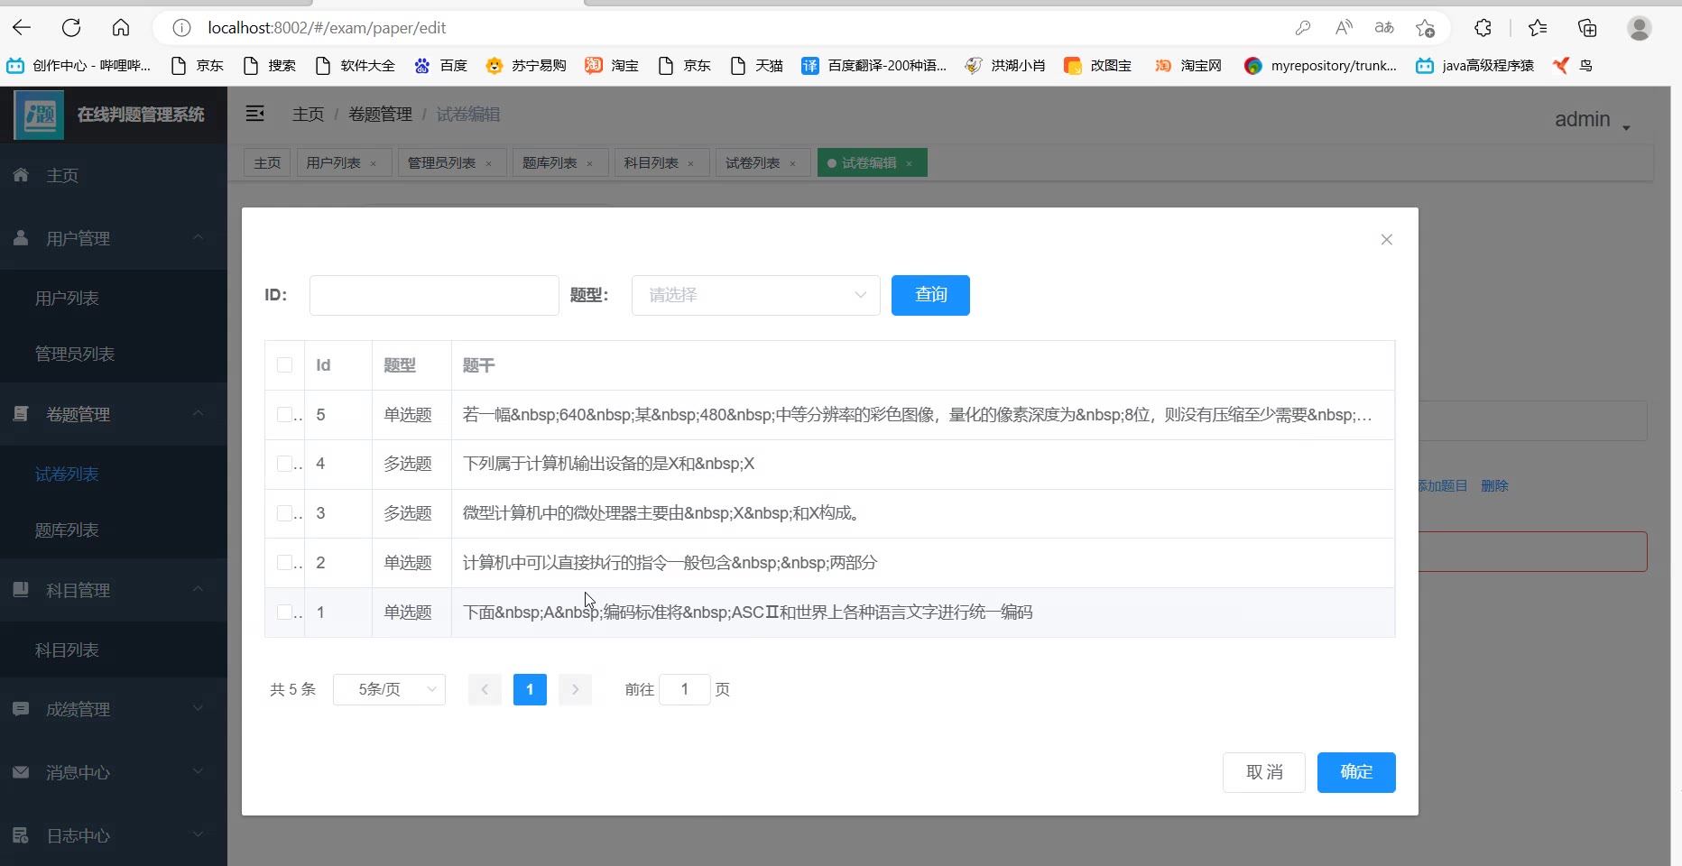Screen dimensions: 1682x866
Task: Go to previous page arrow
Action: point(485,689)
